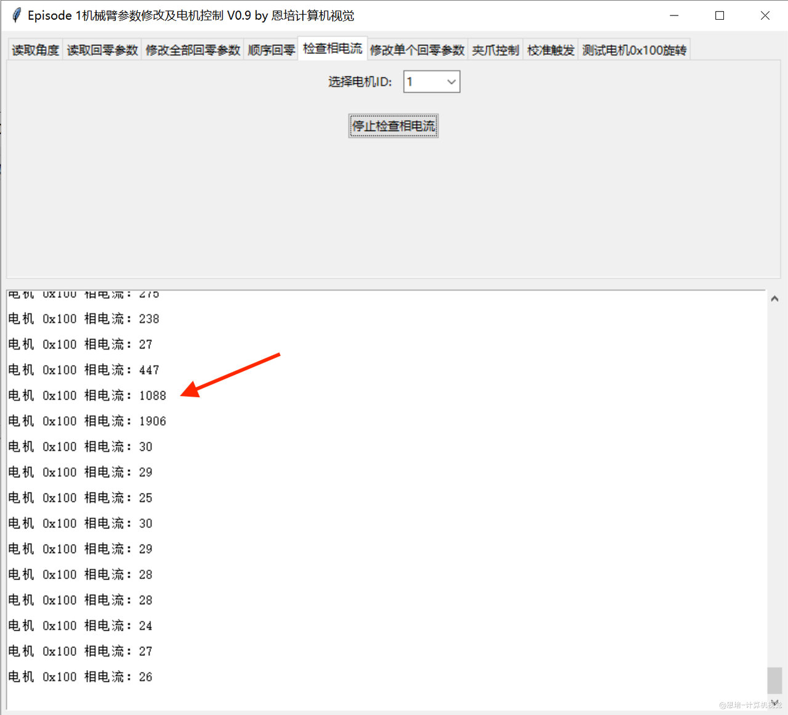Click the 停止检查相电流 button

(x=393, y=126)
